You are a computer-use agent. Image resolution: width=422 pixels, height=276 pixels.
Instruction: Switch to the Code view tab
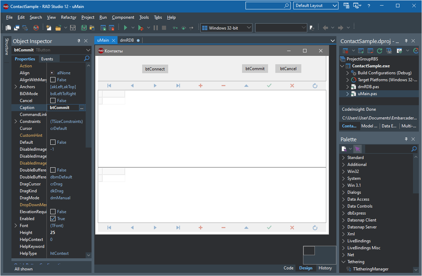[x=288, y=268]
